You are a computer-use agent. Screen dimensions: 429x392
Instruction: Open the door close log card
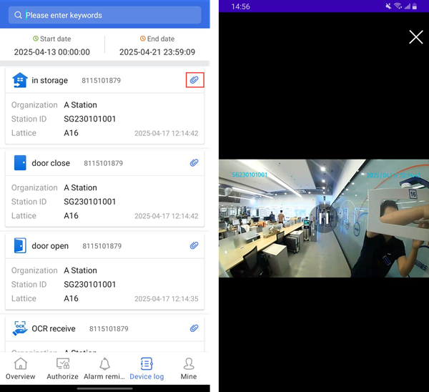[x=104, y=195]
